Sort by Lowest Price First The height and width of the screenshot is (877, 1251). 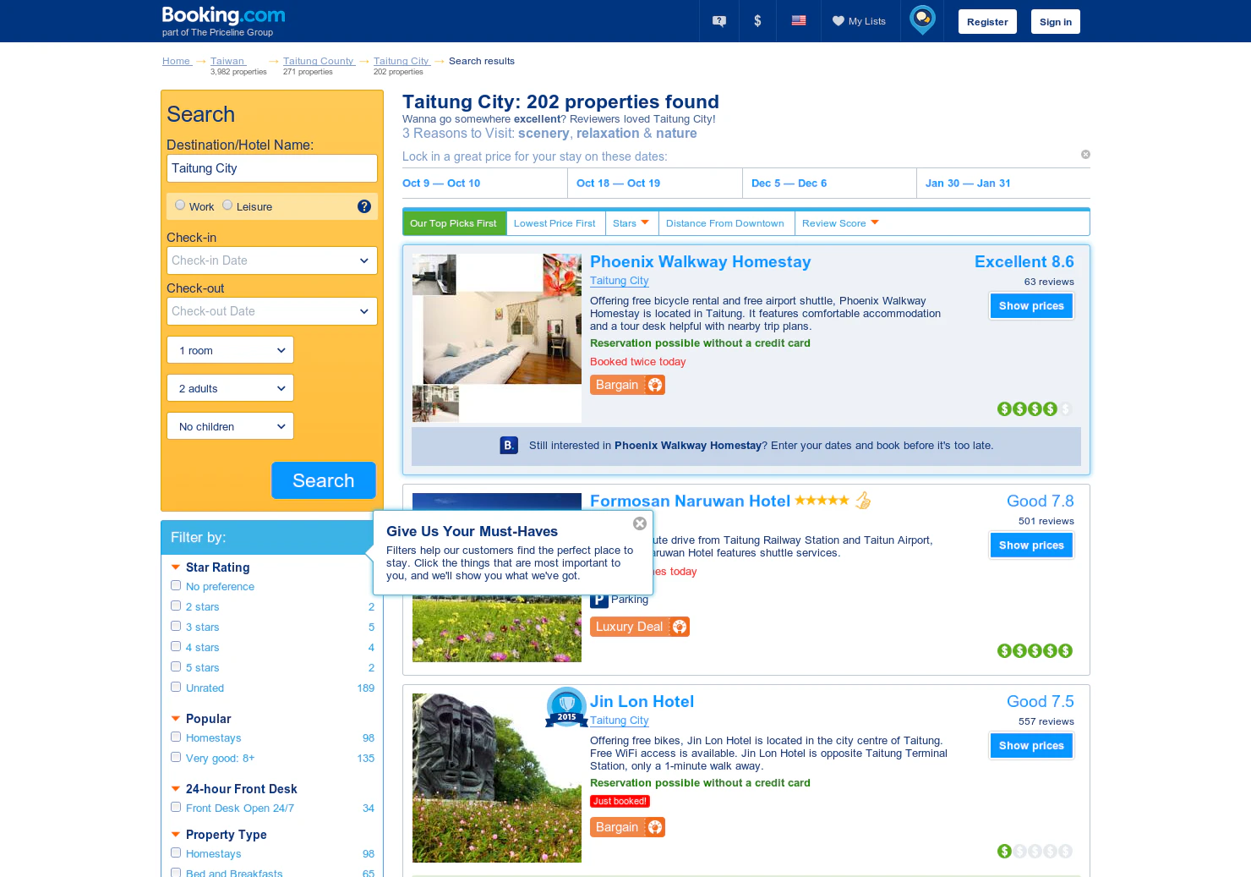(554, 223)
